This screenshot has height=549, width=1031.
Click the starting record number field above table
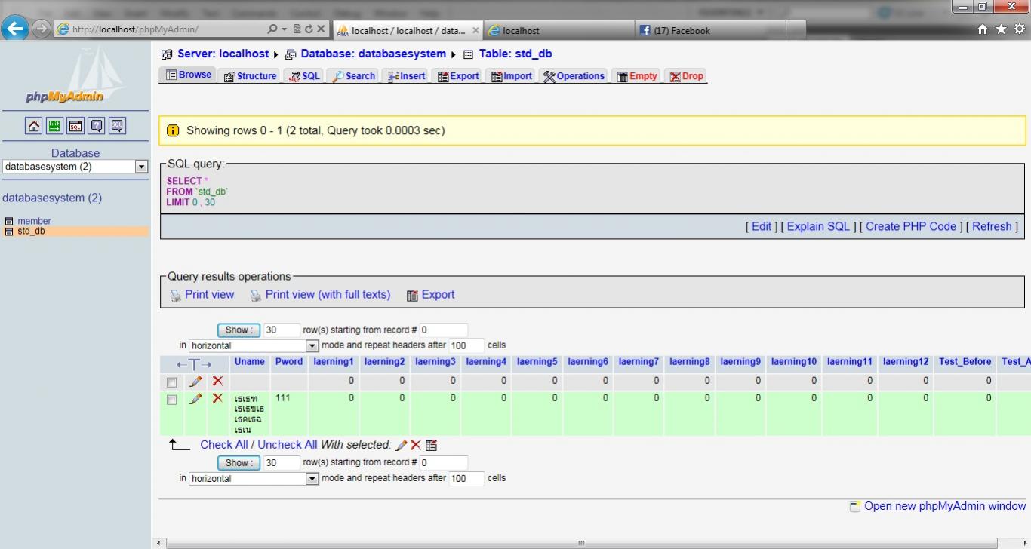pyautogui.click(x=444, y=330)
